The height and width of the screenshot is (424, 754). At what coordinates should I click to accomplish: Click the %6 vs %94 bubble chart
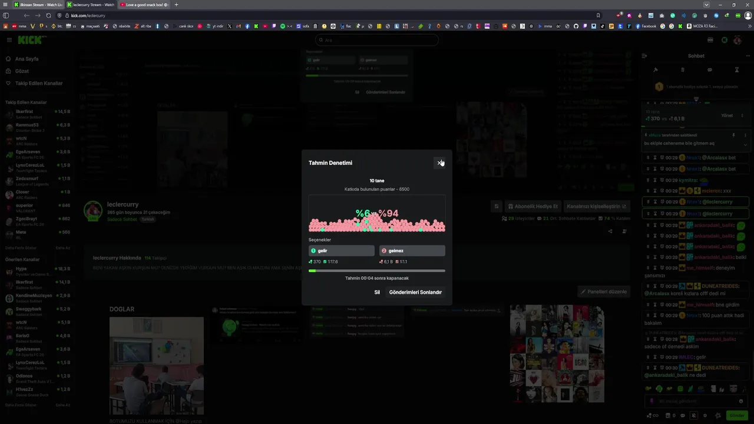pos(377,214)
